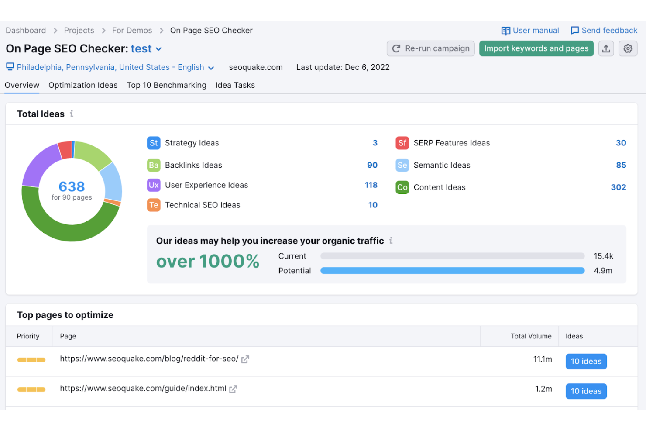
Task: Click the Se Semantic Ideas icon
Action: [x=402, y=165]
